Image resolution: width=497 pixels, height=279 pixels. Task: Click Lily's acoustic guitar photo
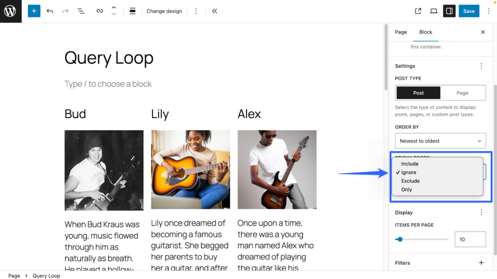[190, 169]
